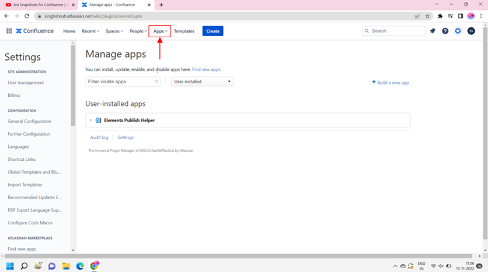Go to Home in navigation
Image resolution: width=488 pixels, height=272 pixels.
coord(69,31)
